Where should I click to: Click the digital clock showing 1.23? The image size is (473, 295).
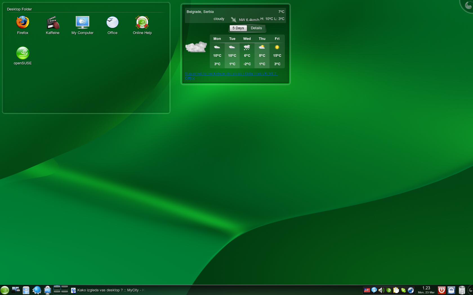426,288
